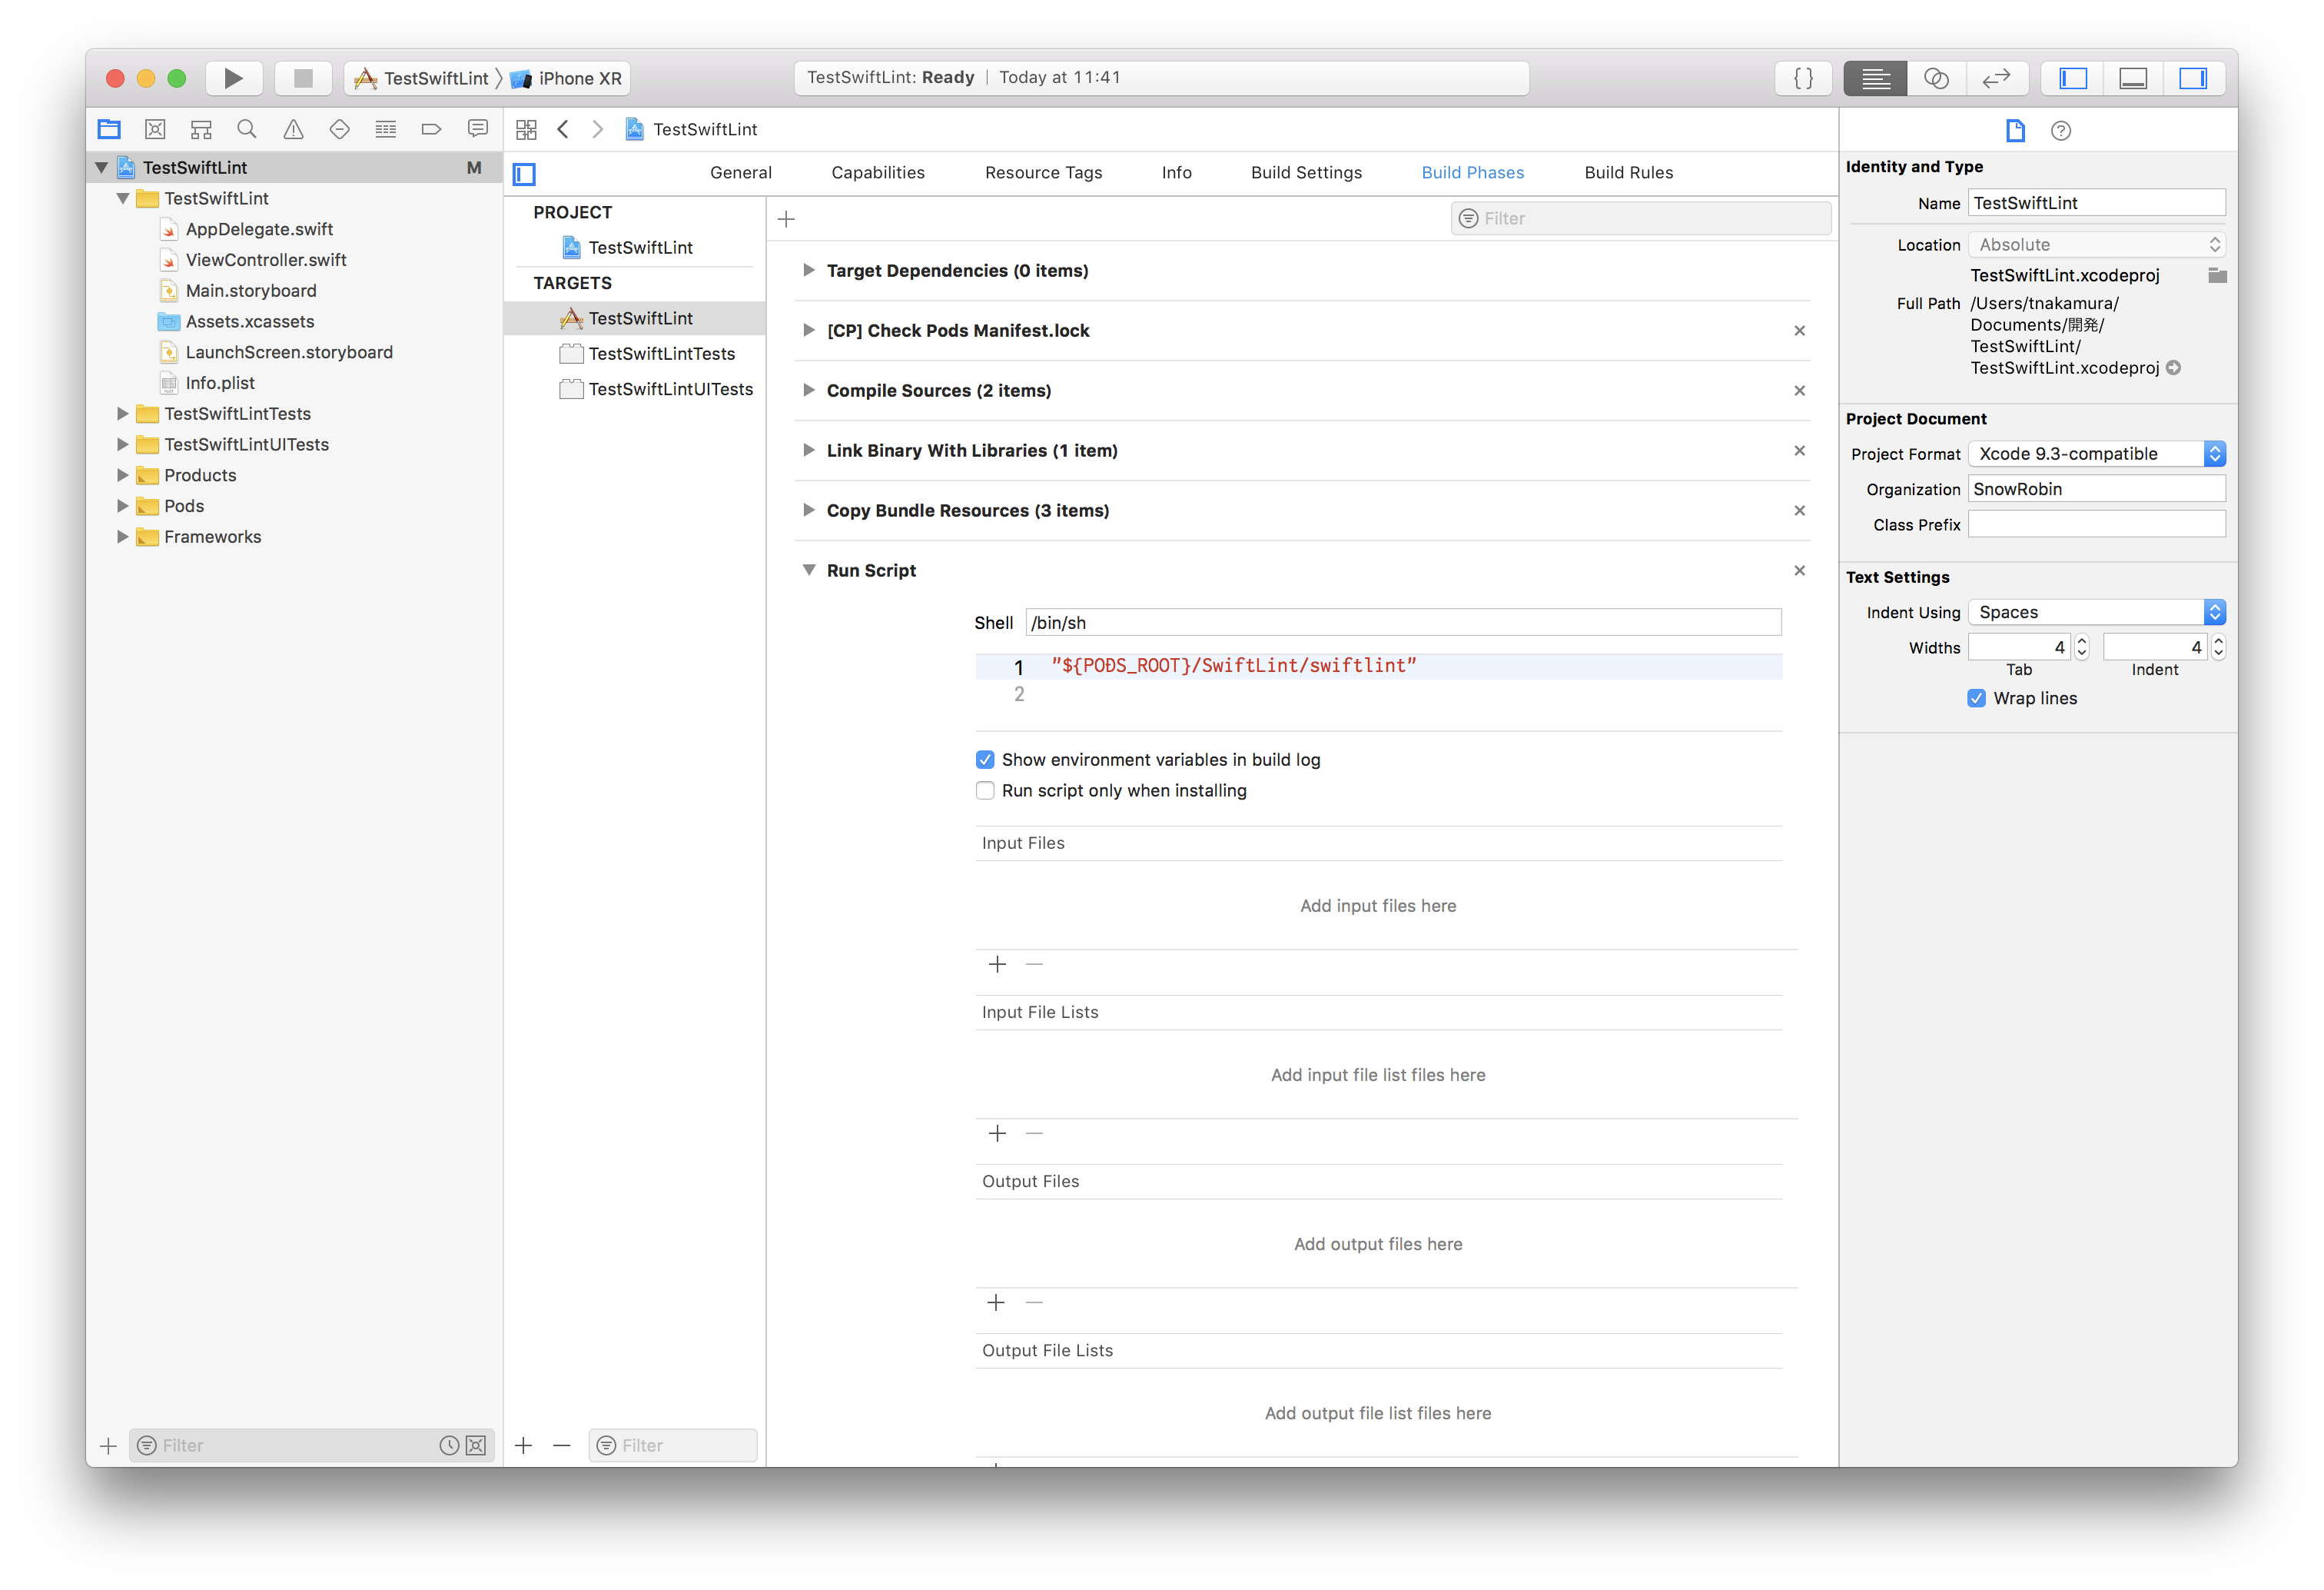Viewport: 2324px width, 1590px height.
Task: Open the issue navigator warning icon
Action: (293, 129)
